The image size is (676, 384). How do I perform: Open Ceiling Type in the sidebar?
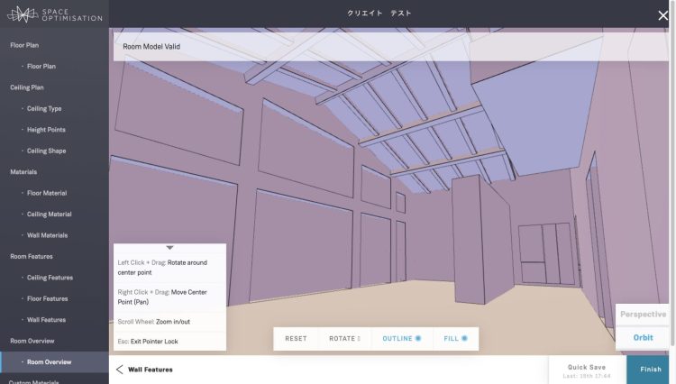click(44, 109)
